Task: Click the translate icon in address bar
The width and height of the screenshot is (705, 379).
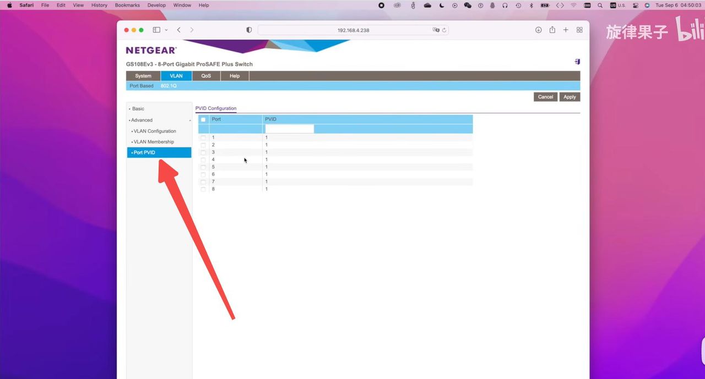Action: tap(436, 30)
